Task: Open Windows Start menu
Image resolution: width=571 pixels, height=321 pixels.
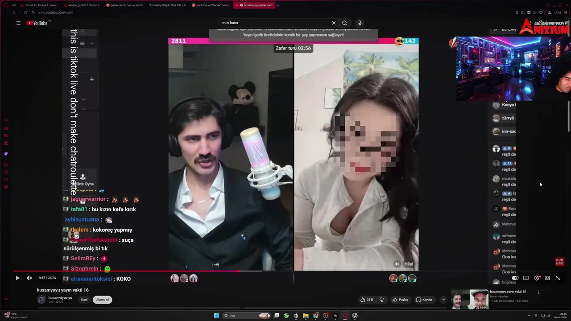Action: pos(216,316)
